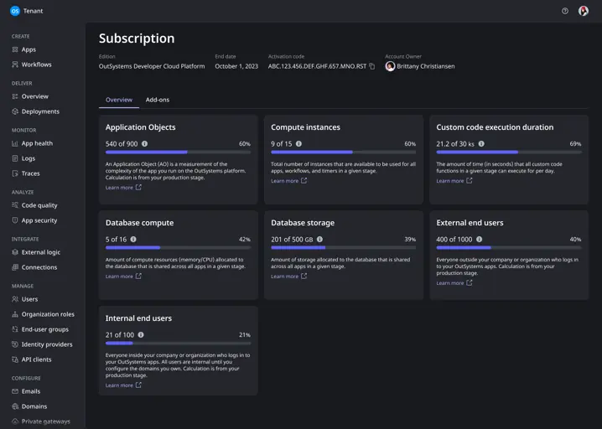The image size is (602, 429).
Task: Open user profile avatar in top bar
Action: coord(584,11)
